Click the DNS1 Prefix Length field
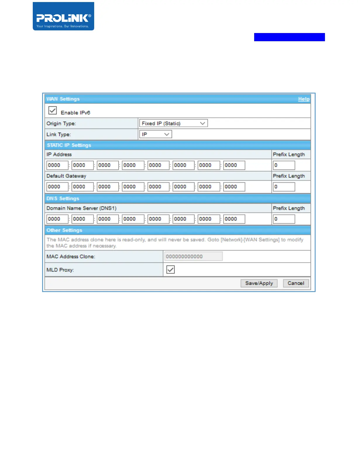The width and height of the screenshot is (358, 463). tap(284, 219)
